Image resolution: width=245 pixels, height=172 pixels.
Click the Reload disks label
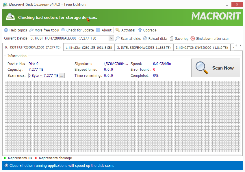click(x=158, y=39)
